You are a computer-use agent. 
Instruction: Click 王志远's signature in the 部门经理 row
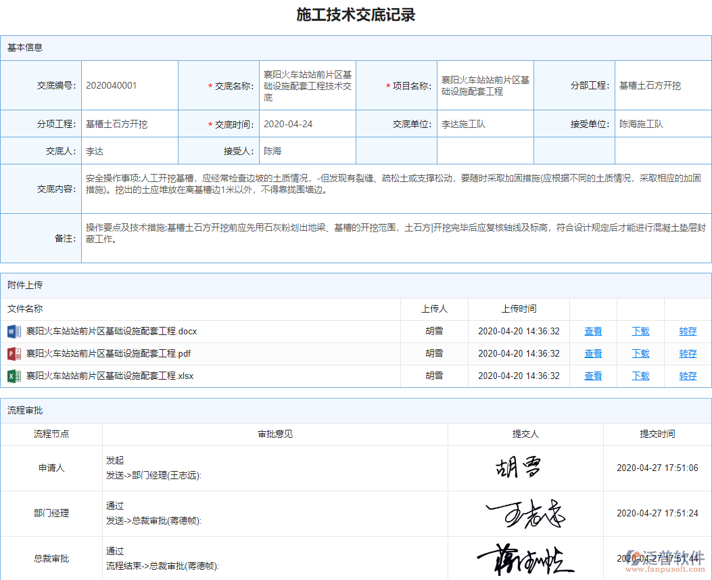pyautogui.click(x=525, y=513)
